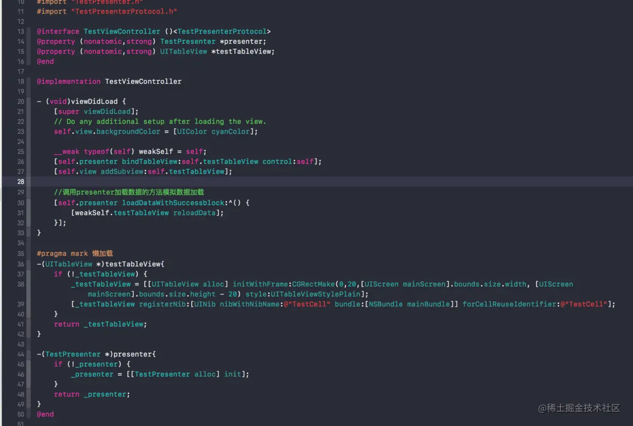
Task: Click line number 38 in the gutter
Action: (20, 284)
